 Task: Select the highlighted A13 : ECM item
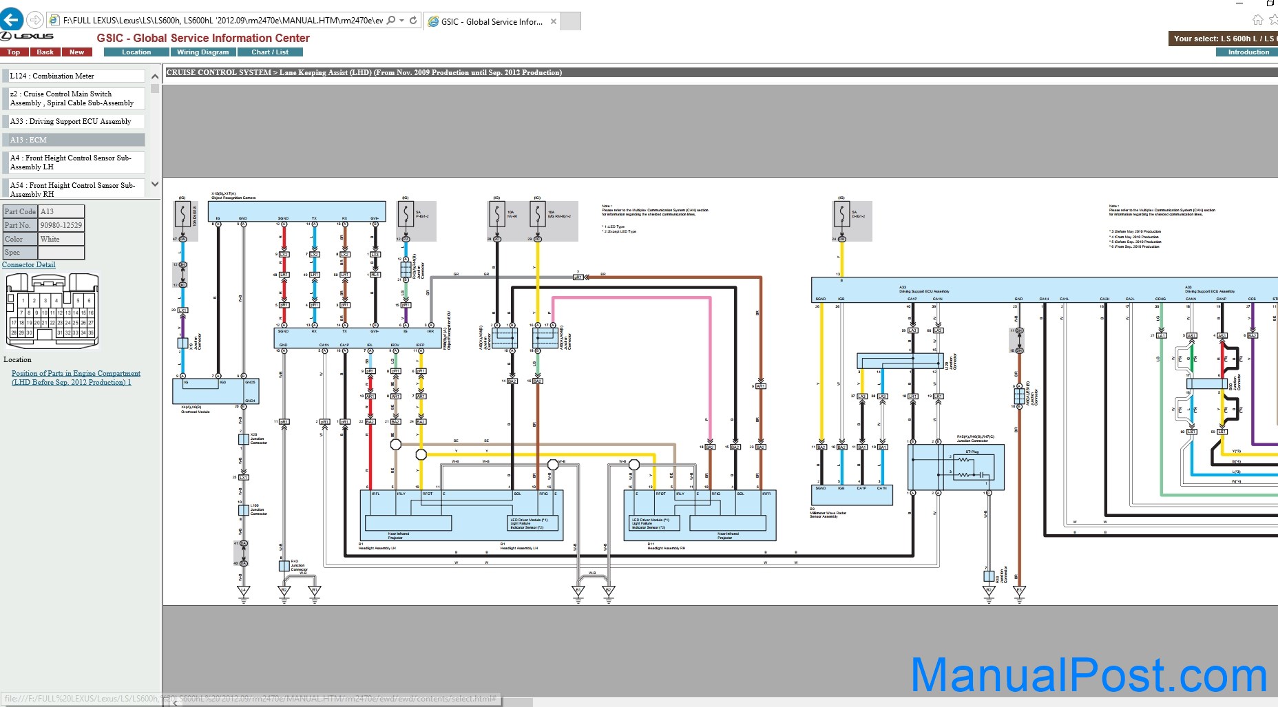click(73, 140)
